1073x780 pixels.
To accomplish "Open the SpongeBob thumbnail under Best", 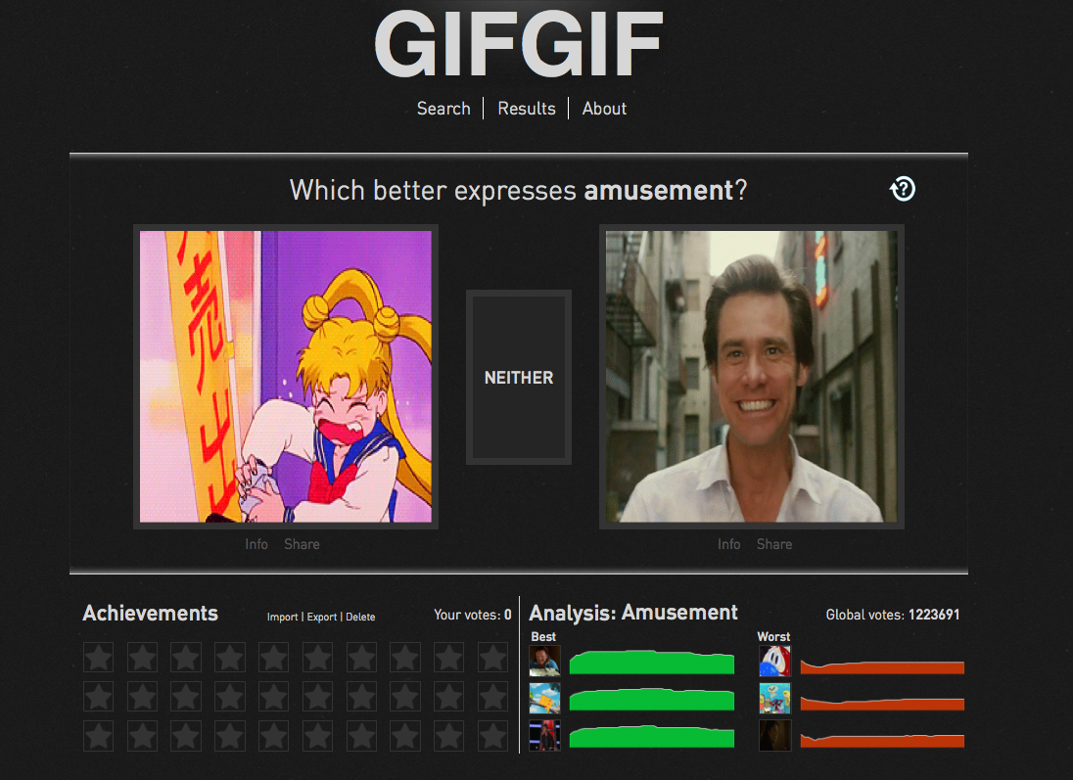I will coord(544,698).
